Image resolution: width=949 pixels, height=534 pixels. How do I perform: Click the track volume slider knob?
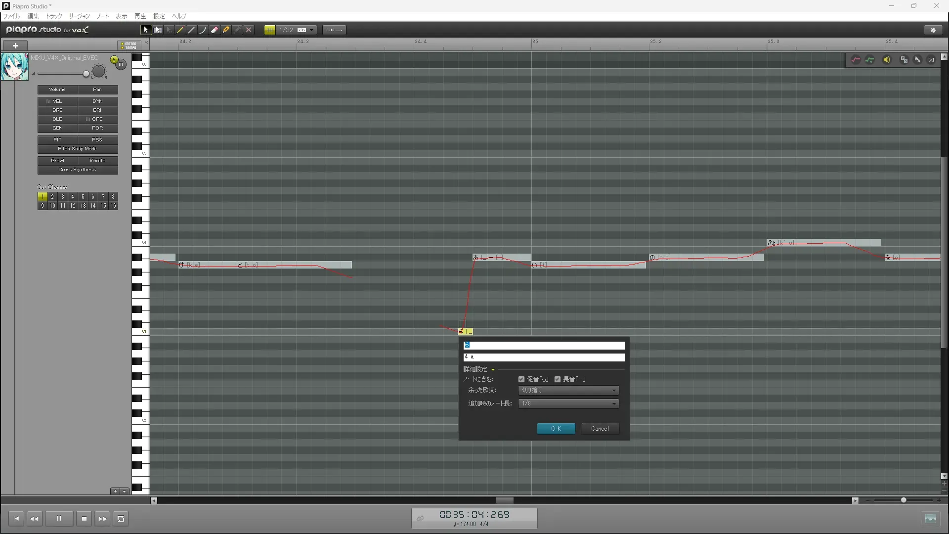pyautogui.click(x=86, y=74)
